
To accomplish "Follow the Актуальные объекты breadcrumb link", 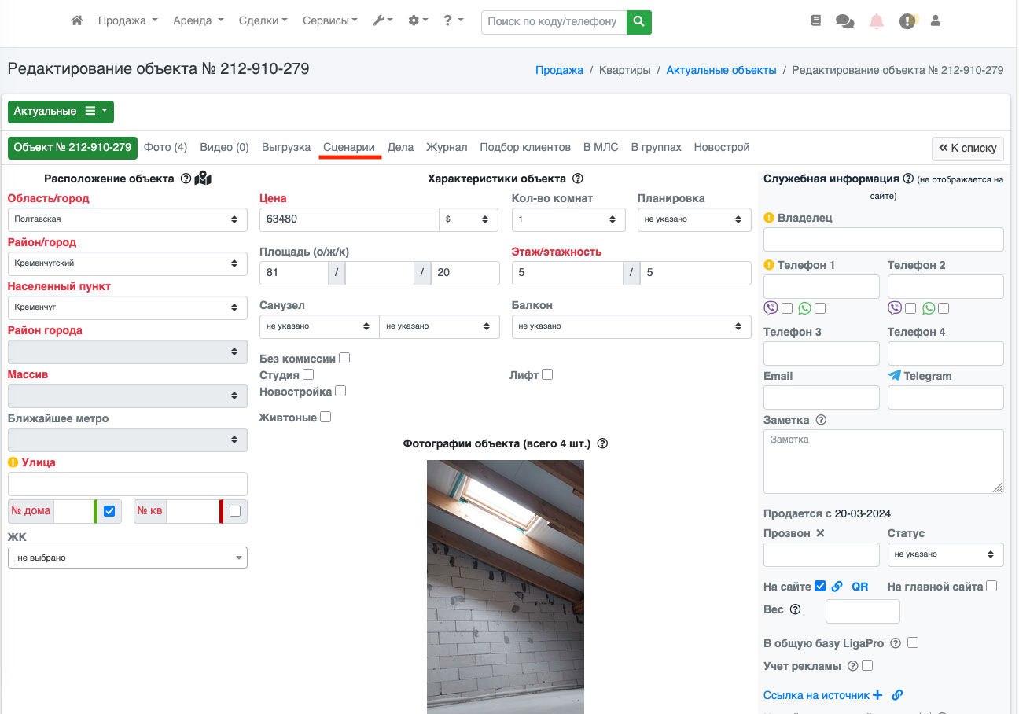I will [721, 70].
